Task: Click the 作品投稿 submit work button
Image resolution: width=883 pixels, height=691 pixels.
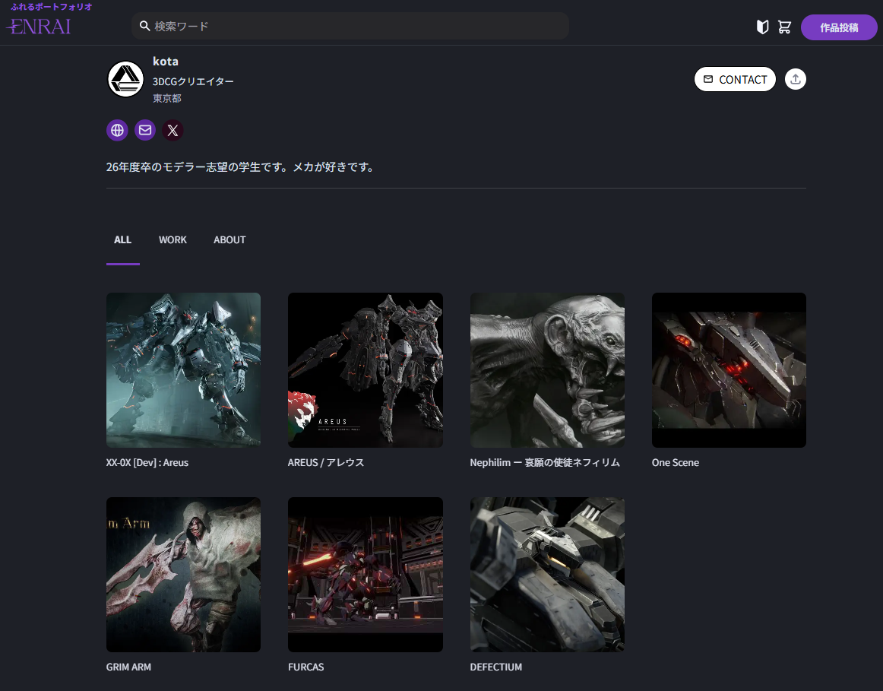Action: pyautogui.click(x=838, y=27)
